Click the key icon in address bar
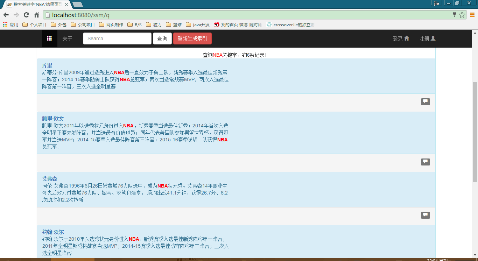478x261 pixels. click(455, 15)
